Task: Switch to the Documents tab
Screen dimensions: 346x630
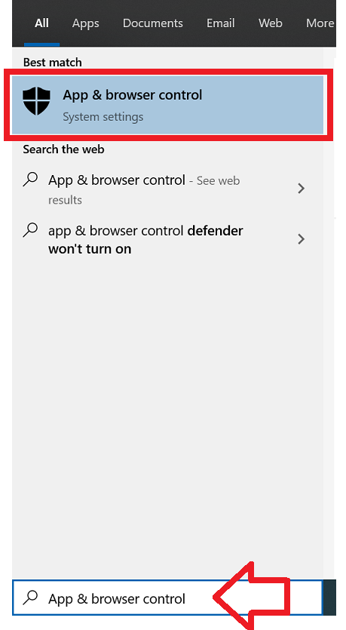Action: tap(153, 23)
